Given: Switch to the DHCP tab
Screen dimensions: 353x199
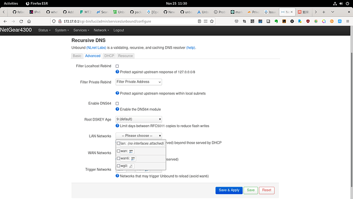Looking at the screenshot, I should point(109,56).
